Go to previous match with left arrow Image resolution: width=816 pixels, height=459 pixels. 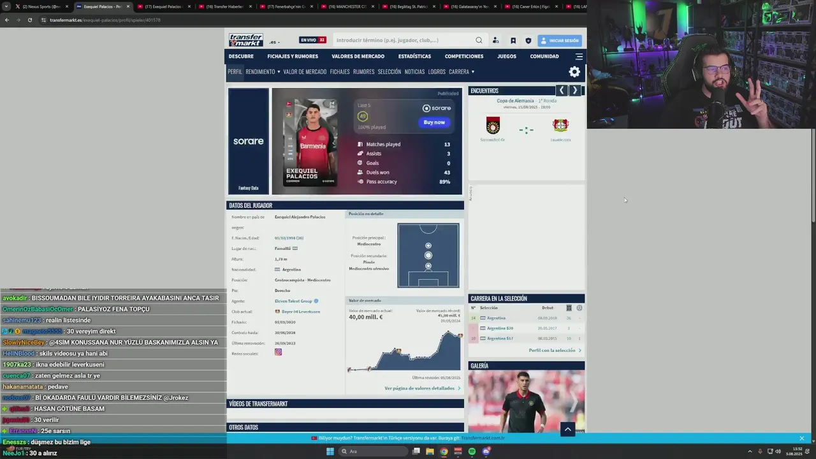pos(562,91)
